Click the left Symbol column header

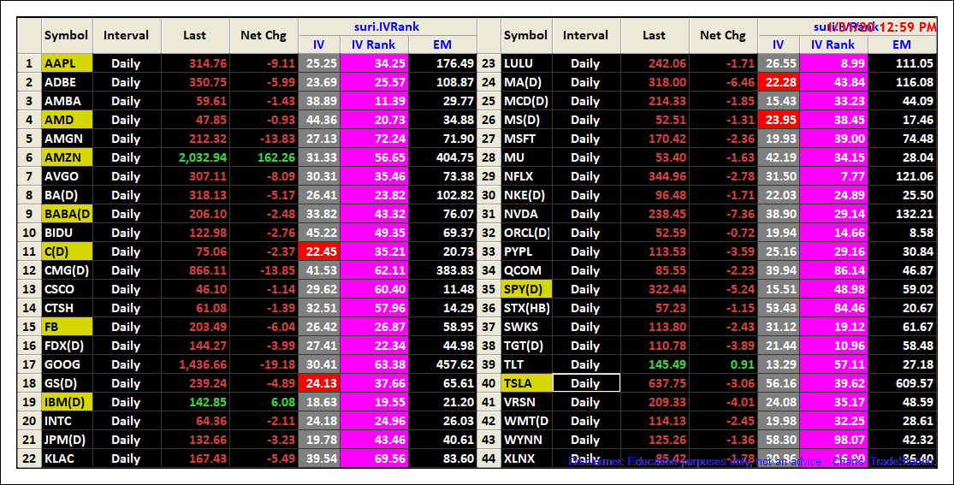tap(67, 35)
